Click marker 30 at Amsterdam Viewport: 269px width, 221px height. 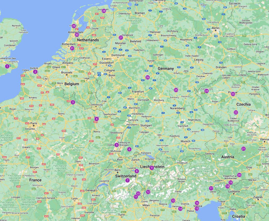(77, 35)
